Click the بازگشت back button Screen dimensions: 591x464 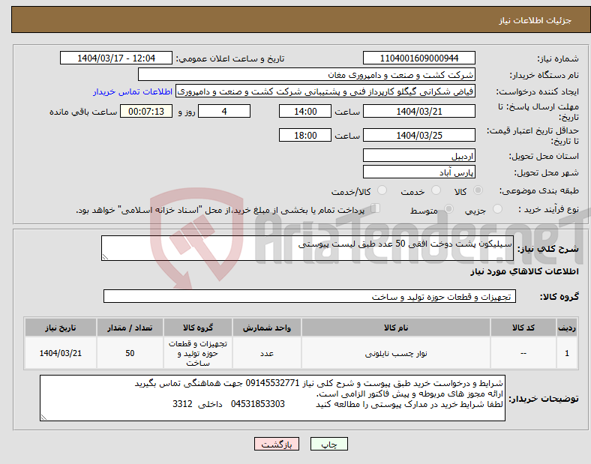tap(277, 444)
